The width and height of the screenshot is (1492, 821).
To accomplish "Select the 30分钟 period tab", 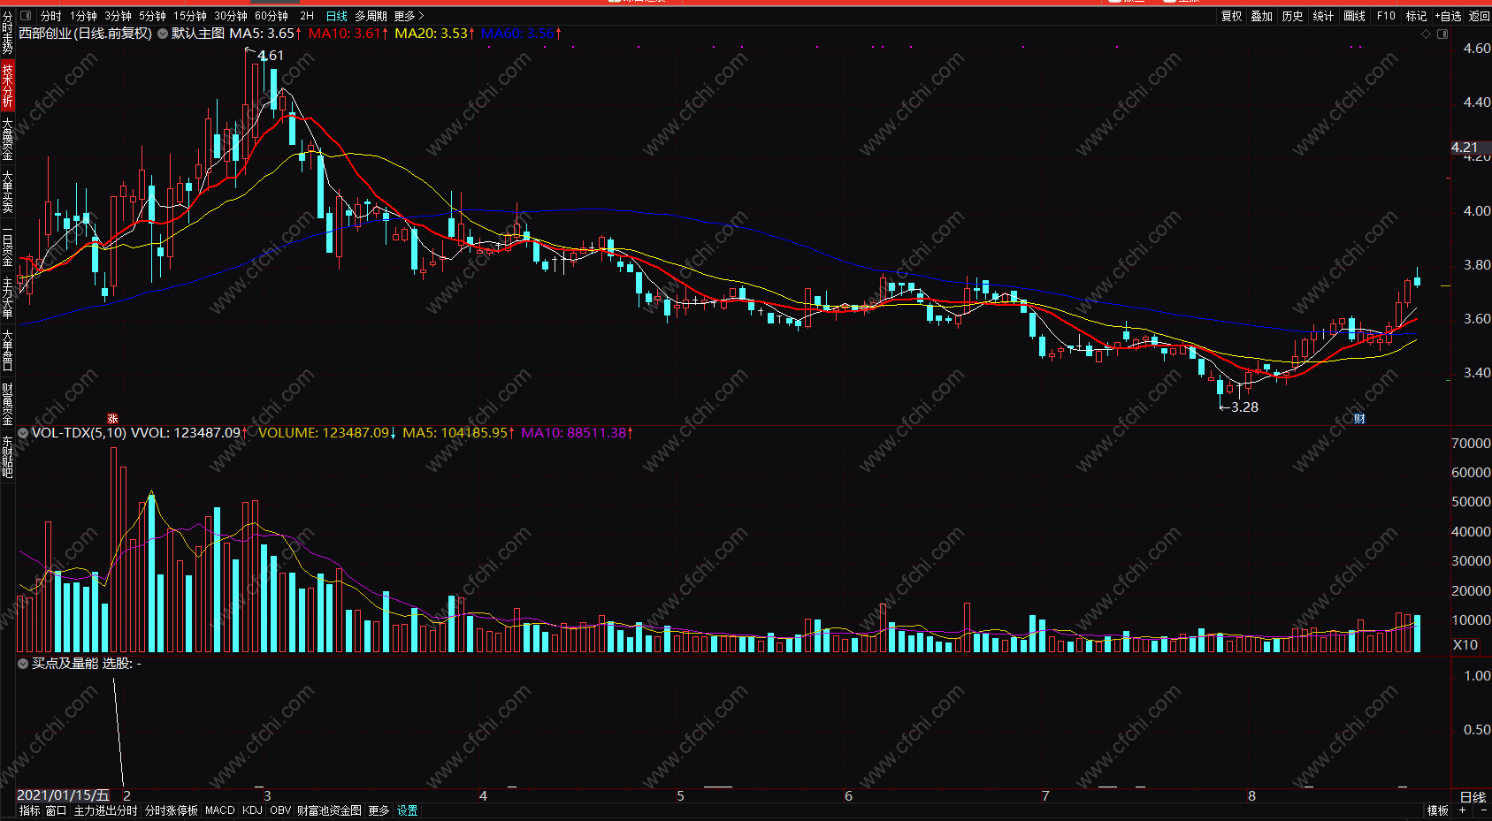I will tap(231, 16).
